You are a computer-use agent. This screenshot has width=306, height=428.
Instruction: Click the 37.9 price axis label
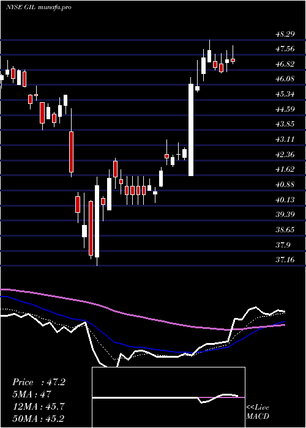283,245
